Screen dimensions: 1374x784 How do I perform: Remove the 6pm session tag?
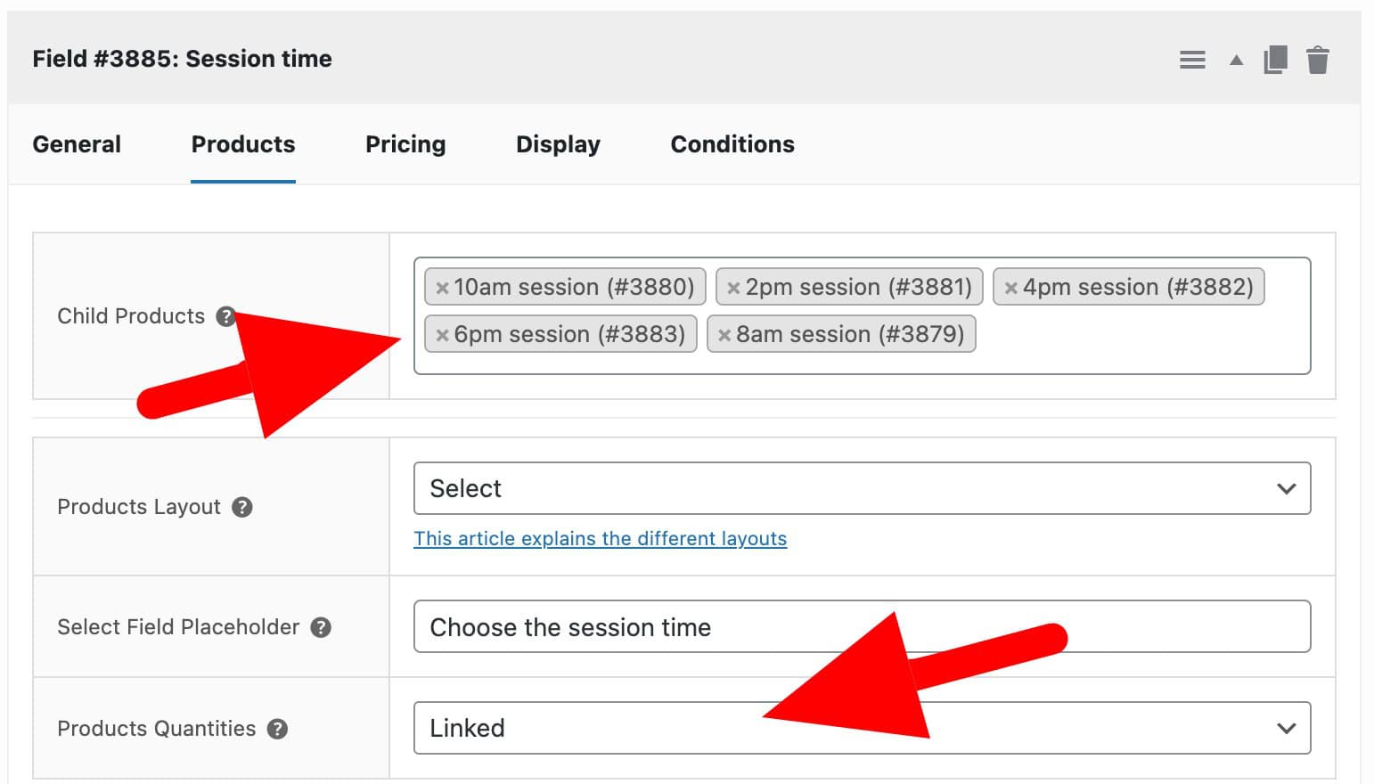point(442,335)
